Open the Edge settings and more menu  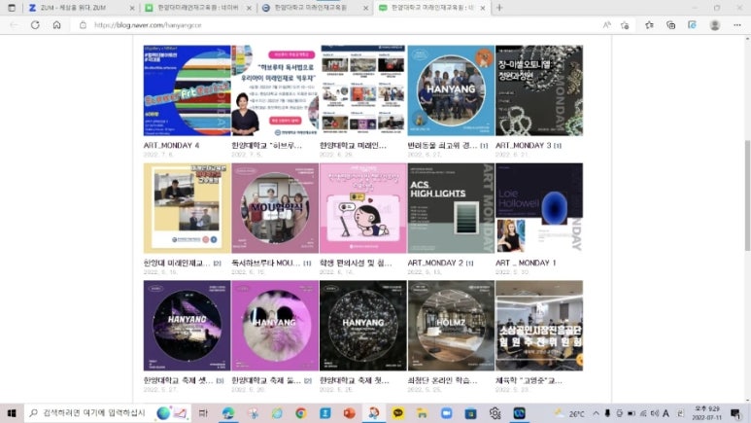[x=736, y=25]
